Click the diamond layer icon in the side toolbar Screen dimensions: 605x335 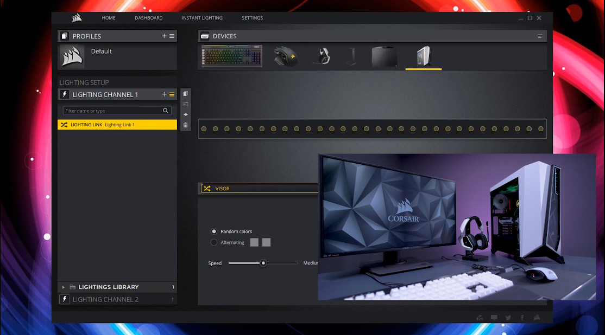pyautogui.click(x=186, y=114)
